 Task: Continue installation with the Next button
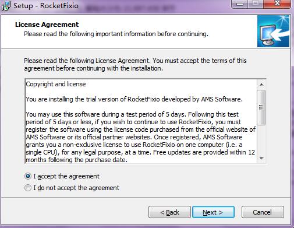point(213,212)
